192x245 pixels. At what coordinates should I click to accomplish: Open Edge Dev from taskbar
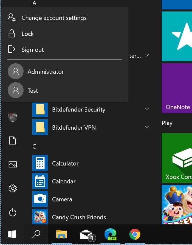(111, 234)
